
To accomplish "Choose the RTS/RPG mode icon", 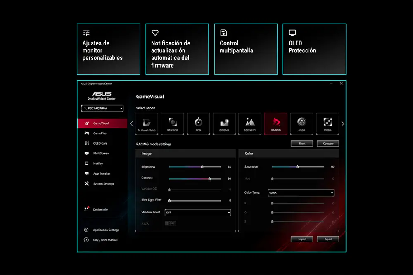I will point(172,124).
